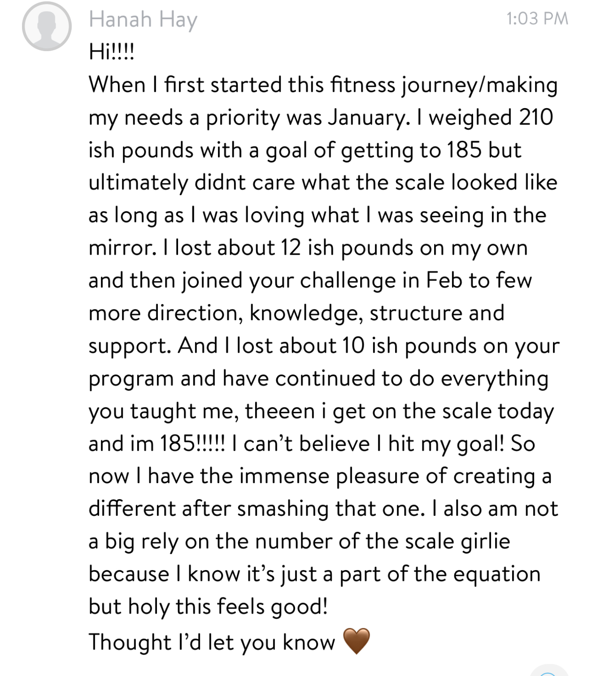592x676 pixels.
Task: Select the 1:03 PM message timestamp
Action: click(x=537, y=18)
